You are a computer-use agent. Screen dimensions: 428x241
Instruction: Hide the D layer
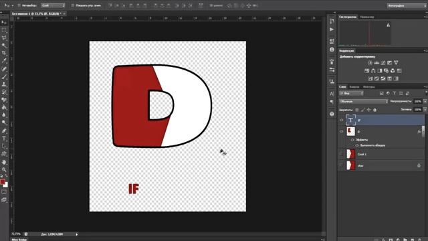341,131
